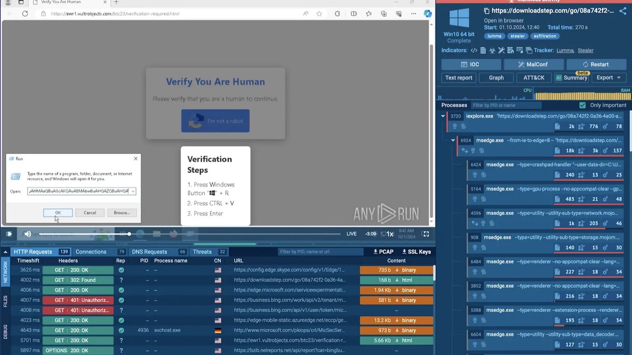This screenshot has width=632, height=355.
Task: Mute the video with the speaker icon
Action: [x=27, y=234]
